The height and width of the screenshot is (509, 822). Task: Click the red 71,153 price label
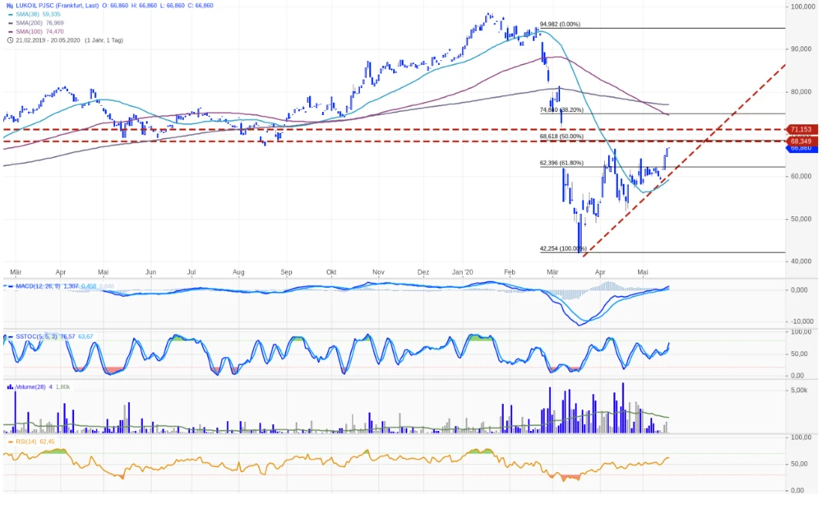click(x=800, y=129)
